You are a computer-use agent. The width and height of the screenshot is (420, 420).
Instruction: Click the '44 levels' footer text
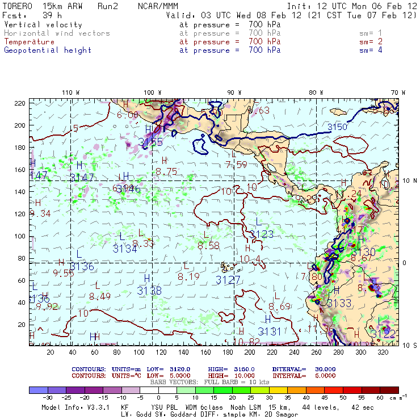[x=321, y=408]
